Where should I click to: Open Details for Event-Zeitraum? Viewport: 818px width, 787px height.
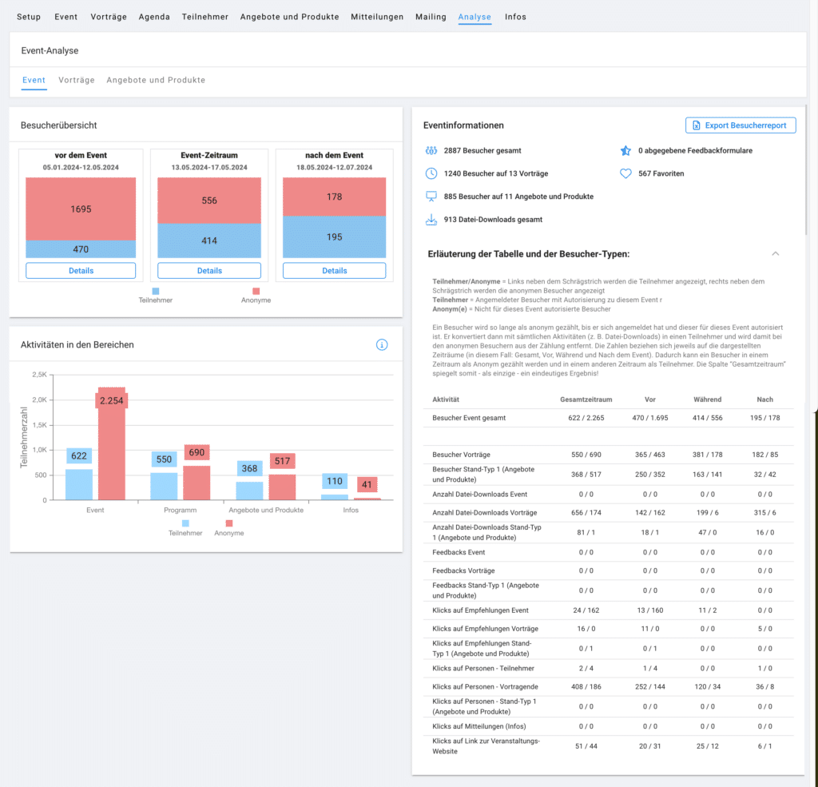click(209, 271)
